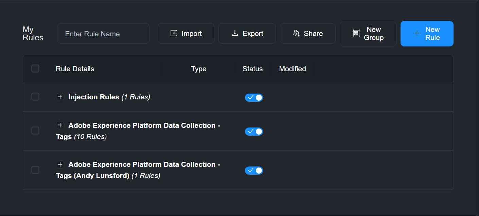This screenshot has width=479, height=216.
Task: Click the Tags (Andy Lunsford) group name
Action: (x=138, y=170)
